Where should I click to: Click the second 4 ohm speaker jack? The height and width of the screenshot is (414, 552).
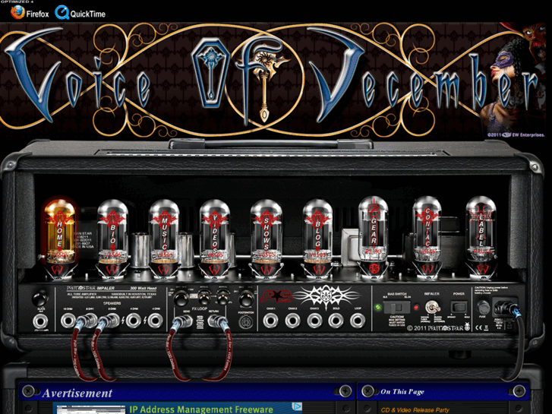(155, 321)
